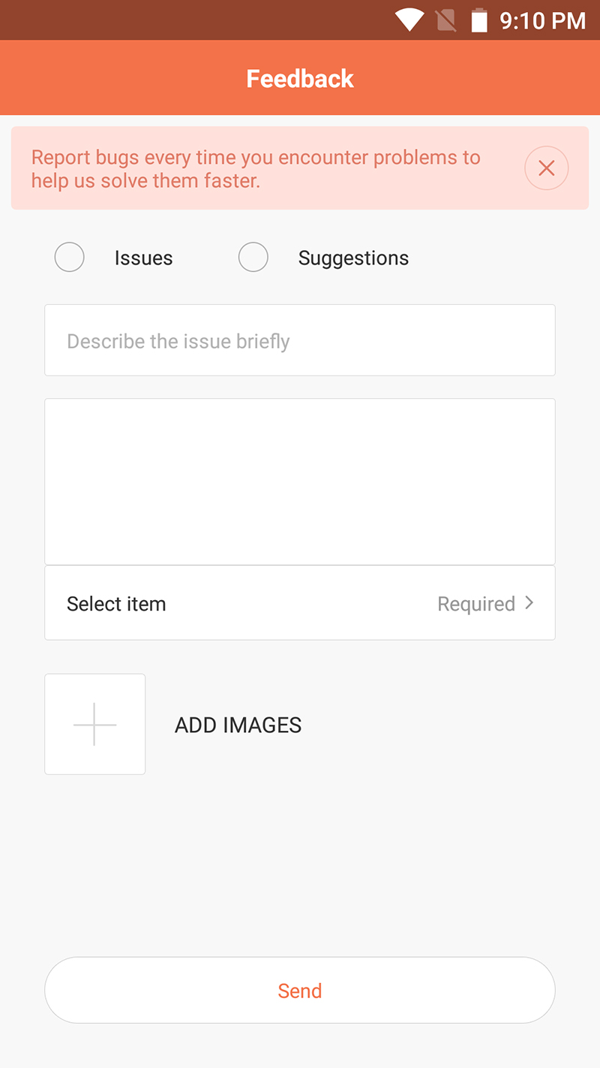Focus the 'Describe the issue briefly' field
Screen dimensions: 600x1068
[300, 341]
